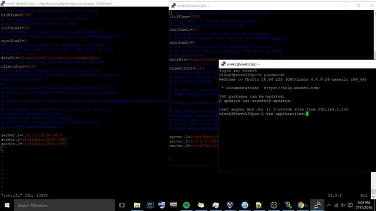This screenshot has height=211, width=376.
Task: Click the 'Last login: Mon Jul 11' line
Action: (284, 110)
